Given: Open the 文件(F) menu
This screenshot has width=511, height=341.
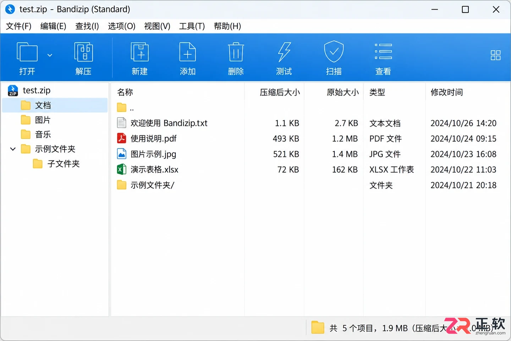Looking at the screenshot, I should (18, 26).
